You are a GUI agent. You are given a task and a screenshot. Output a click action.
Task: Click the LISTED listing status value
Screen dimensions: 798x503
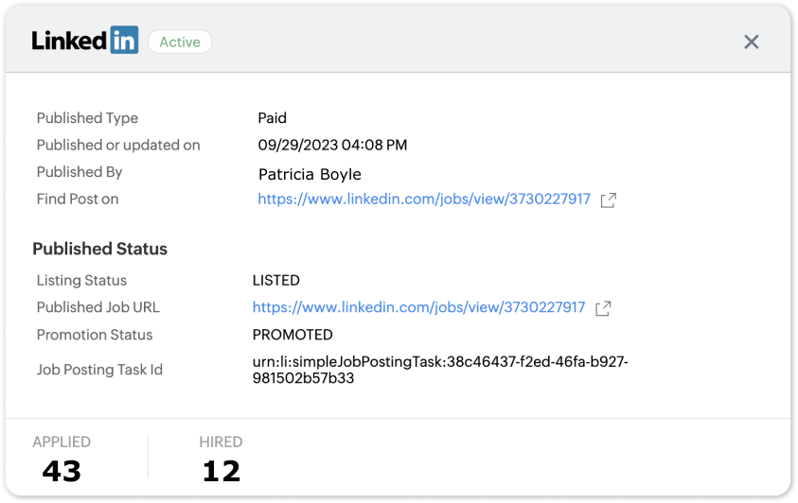point(275,281)
